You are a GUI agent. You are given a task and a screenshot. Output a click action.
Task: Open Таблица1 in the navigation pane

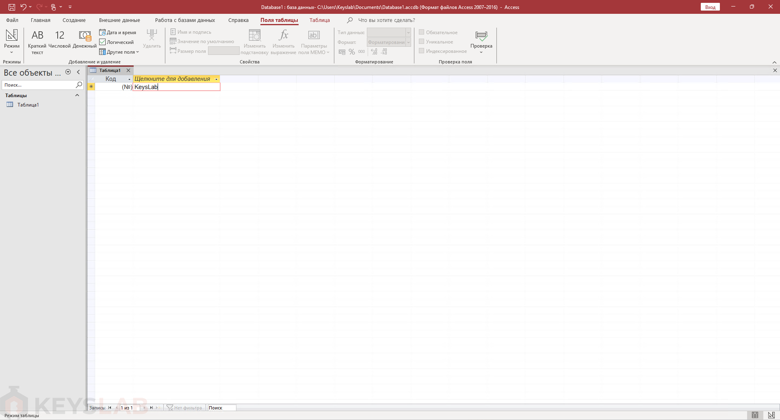pyautogui.click(x=28, y=105)
